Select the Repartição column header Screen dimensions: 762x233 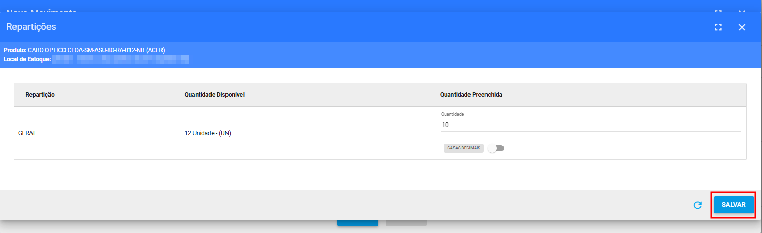click(40, 95)
